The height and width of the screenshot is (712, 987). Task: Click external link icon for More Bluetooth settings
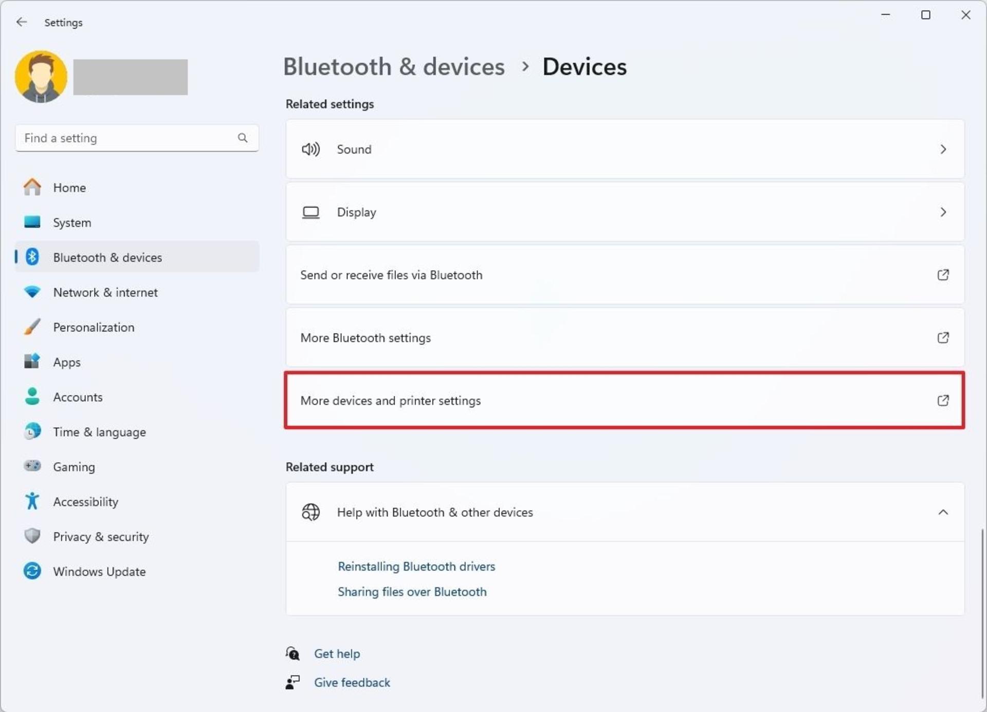pos(943,338)
